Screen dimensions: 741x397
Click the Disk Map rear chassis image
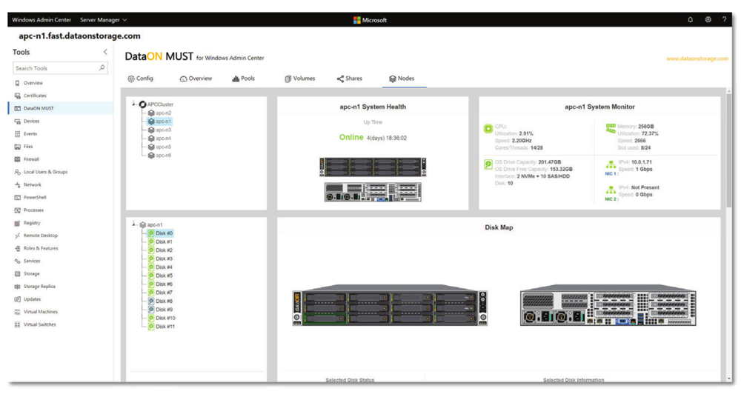coord(608,305)
